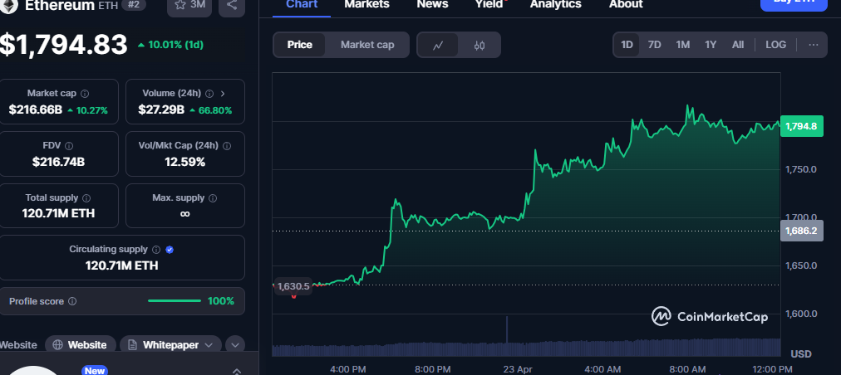
Task: Open the Yield tab
Action: (x=489, y=5)
